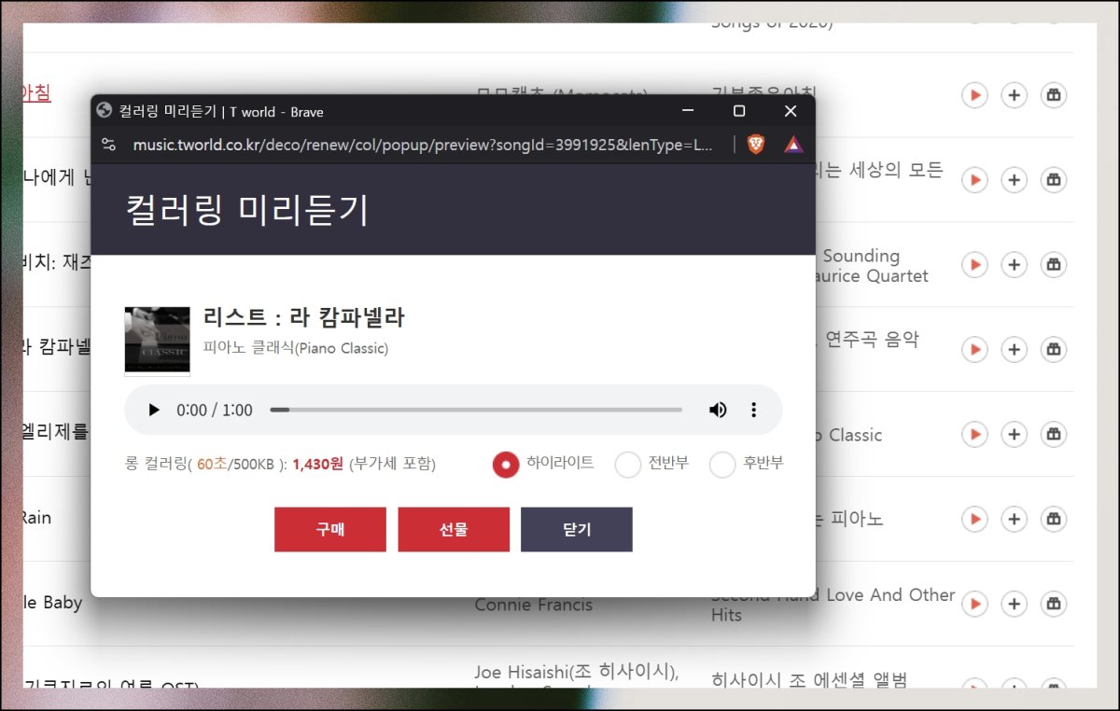Click album Second Hand Love And Other Hits

[x=833, y=605]
